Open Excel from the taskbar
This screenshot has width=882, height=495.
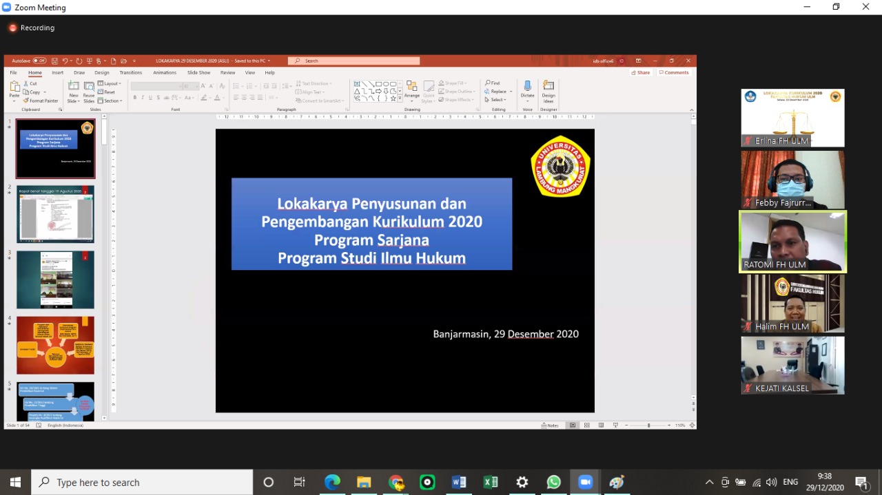click(491, 482)
